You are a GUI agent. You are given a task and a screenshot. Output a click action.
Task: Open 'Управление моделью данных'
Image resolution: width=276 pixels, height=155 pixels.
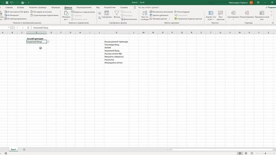pos(188,19)
